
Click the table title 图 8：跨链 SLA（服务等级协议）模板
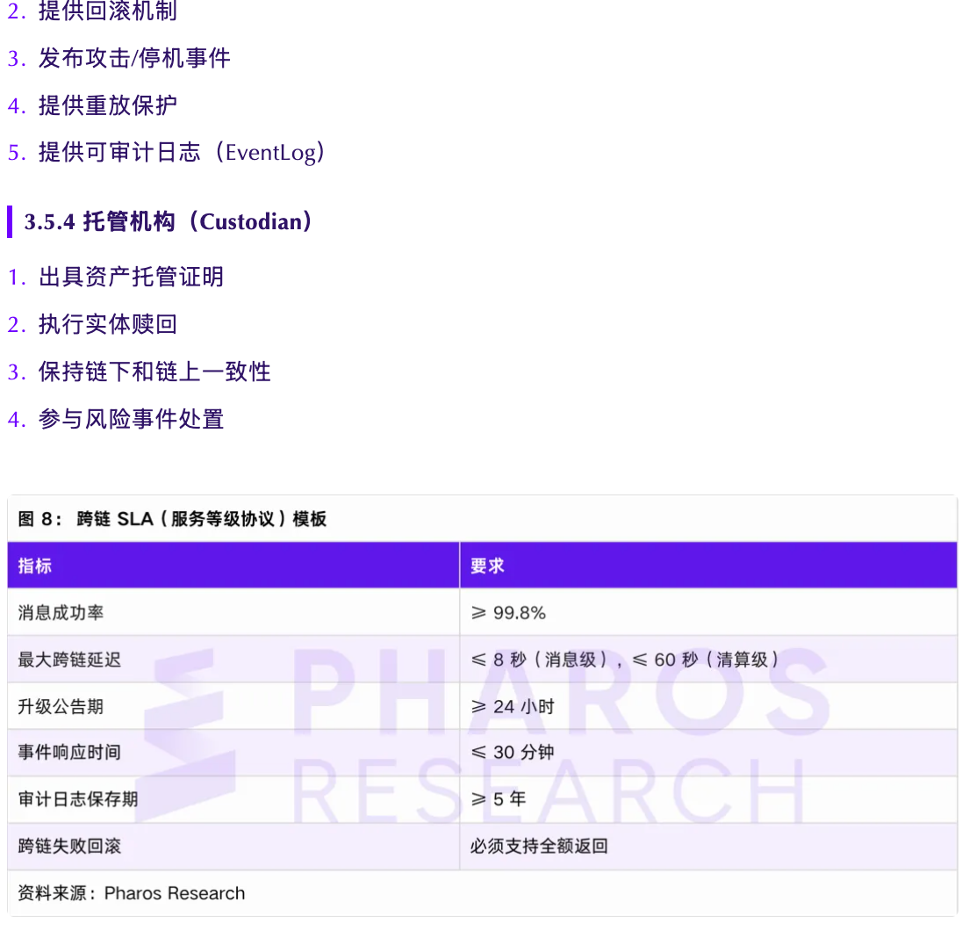pyautogui.click(x=170, y=518)
